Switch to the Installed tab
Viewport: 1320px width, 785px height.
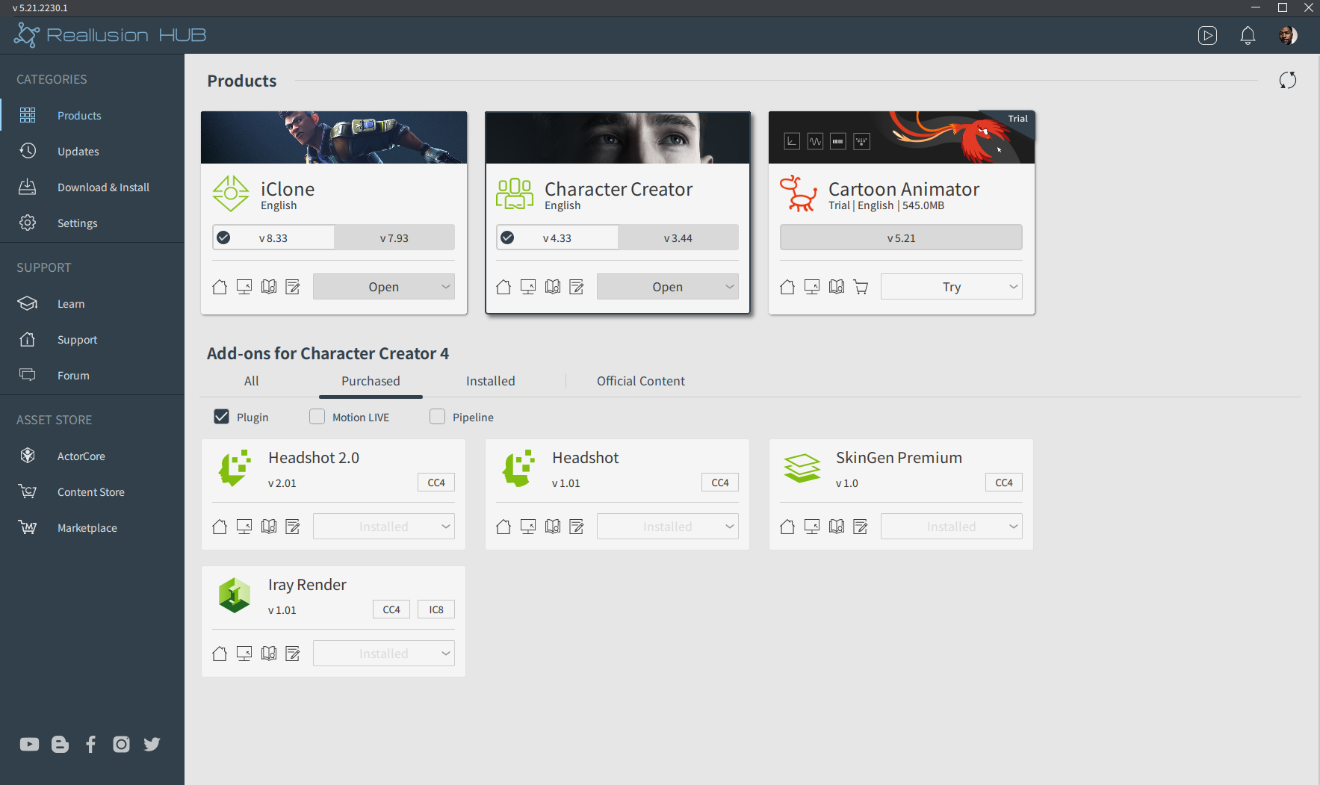(x=491, y=381)
